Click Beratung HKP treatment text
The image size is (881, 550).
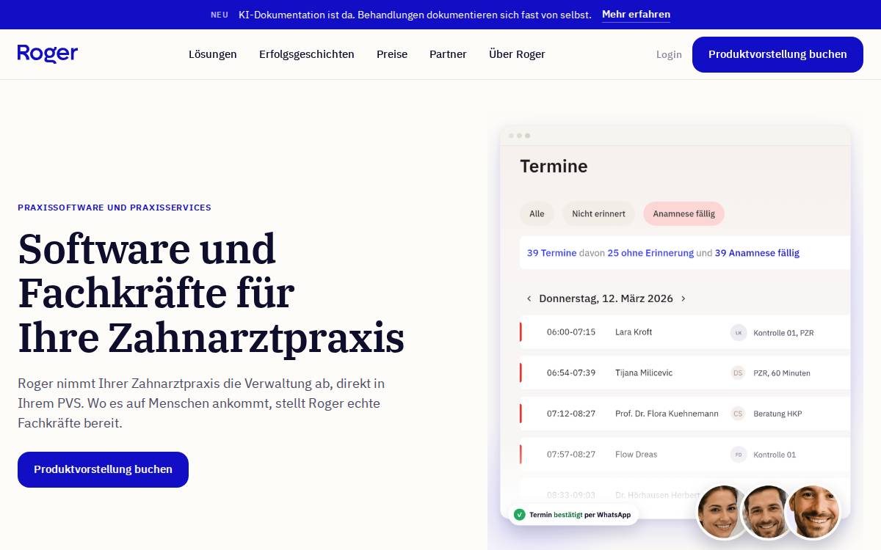(x=777, y=414)
